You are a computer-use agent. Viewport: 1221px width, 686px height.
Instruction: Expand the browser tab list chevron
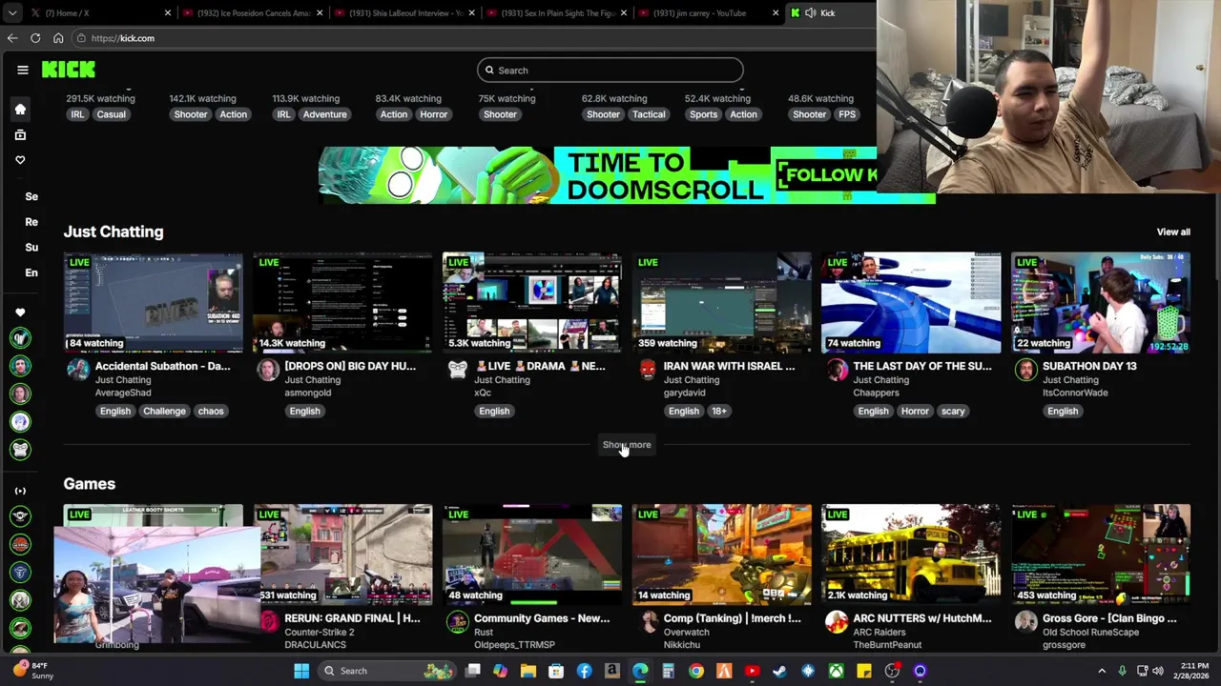[x=10, y=12]
